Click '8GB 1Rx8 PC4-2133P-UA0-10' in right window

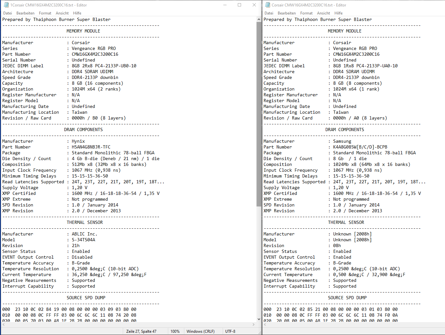(x=365, y=66)
